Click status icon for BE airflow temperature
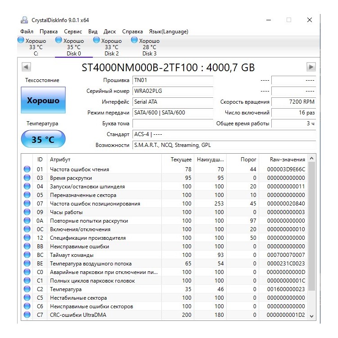This screenshot has width=338, height=338. point(27,264)
